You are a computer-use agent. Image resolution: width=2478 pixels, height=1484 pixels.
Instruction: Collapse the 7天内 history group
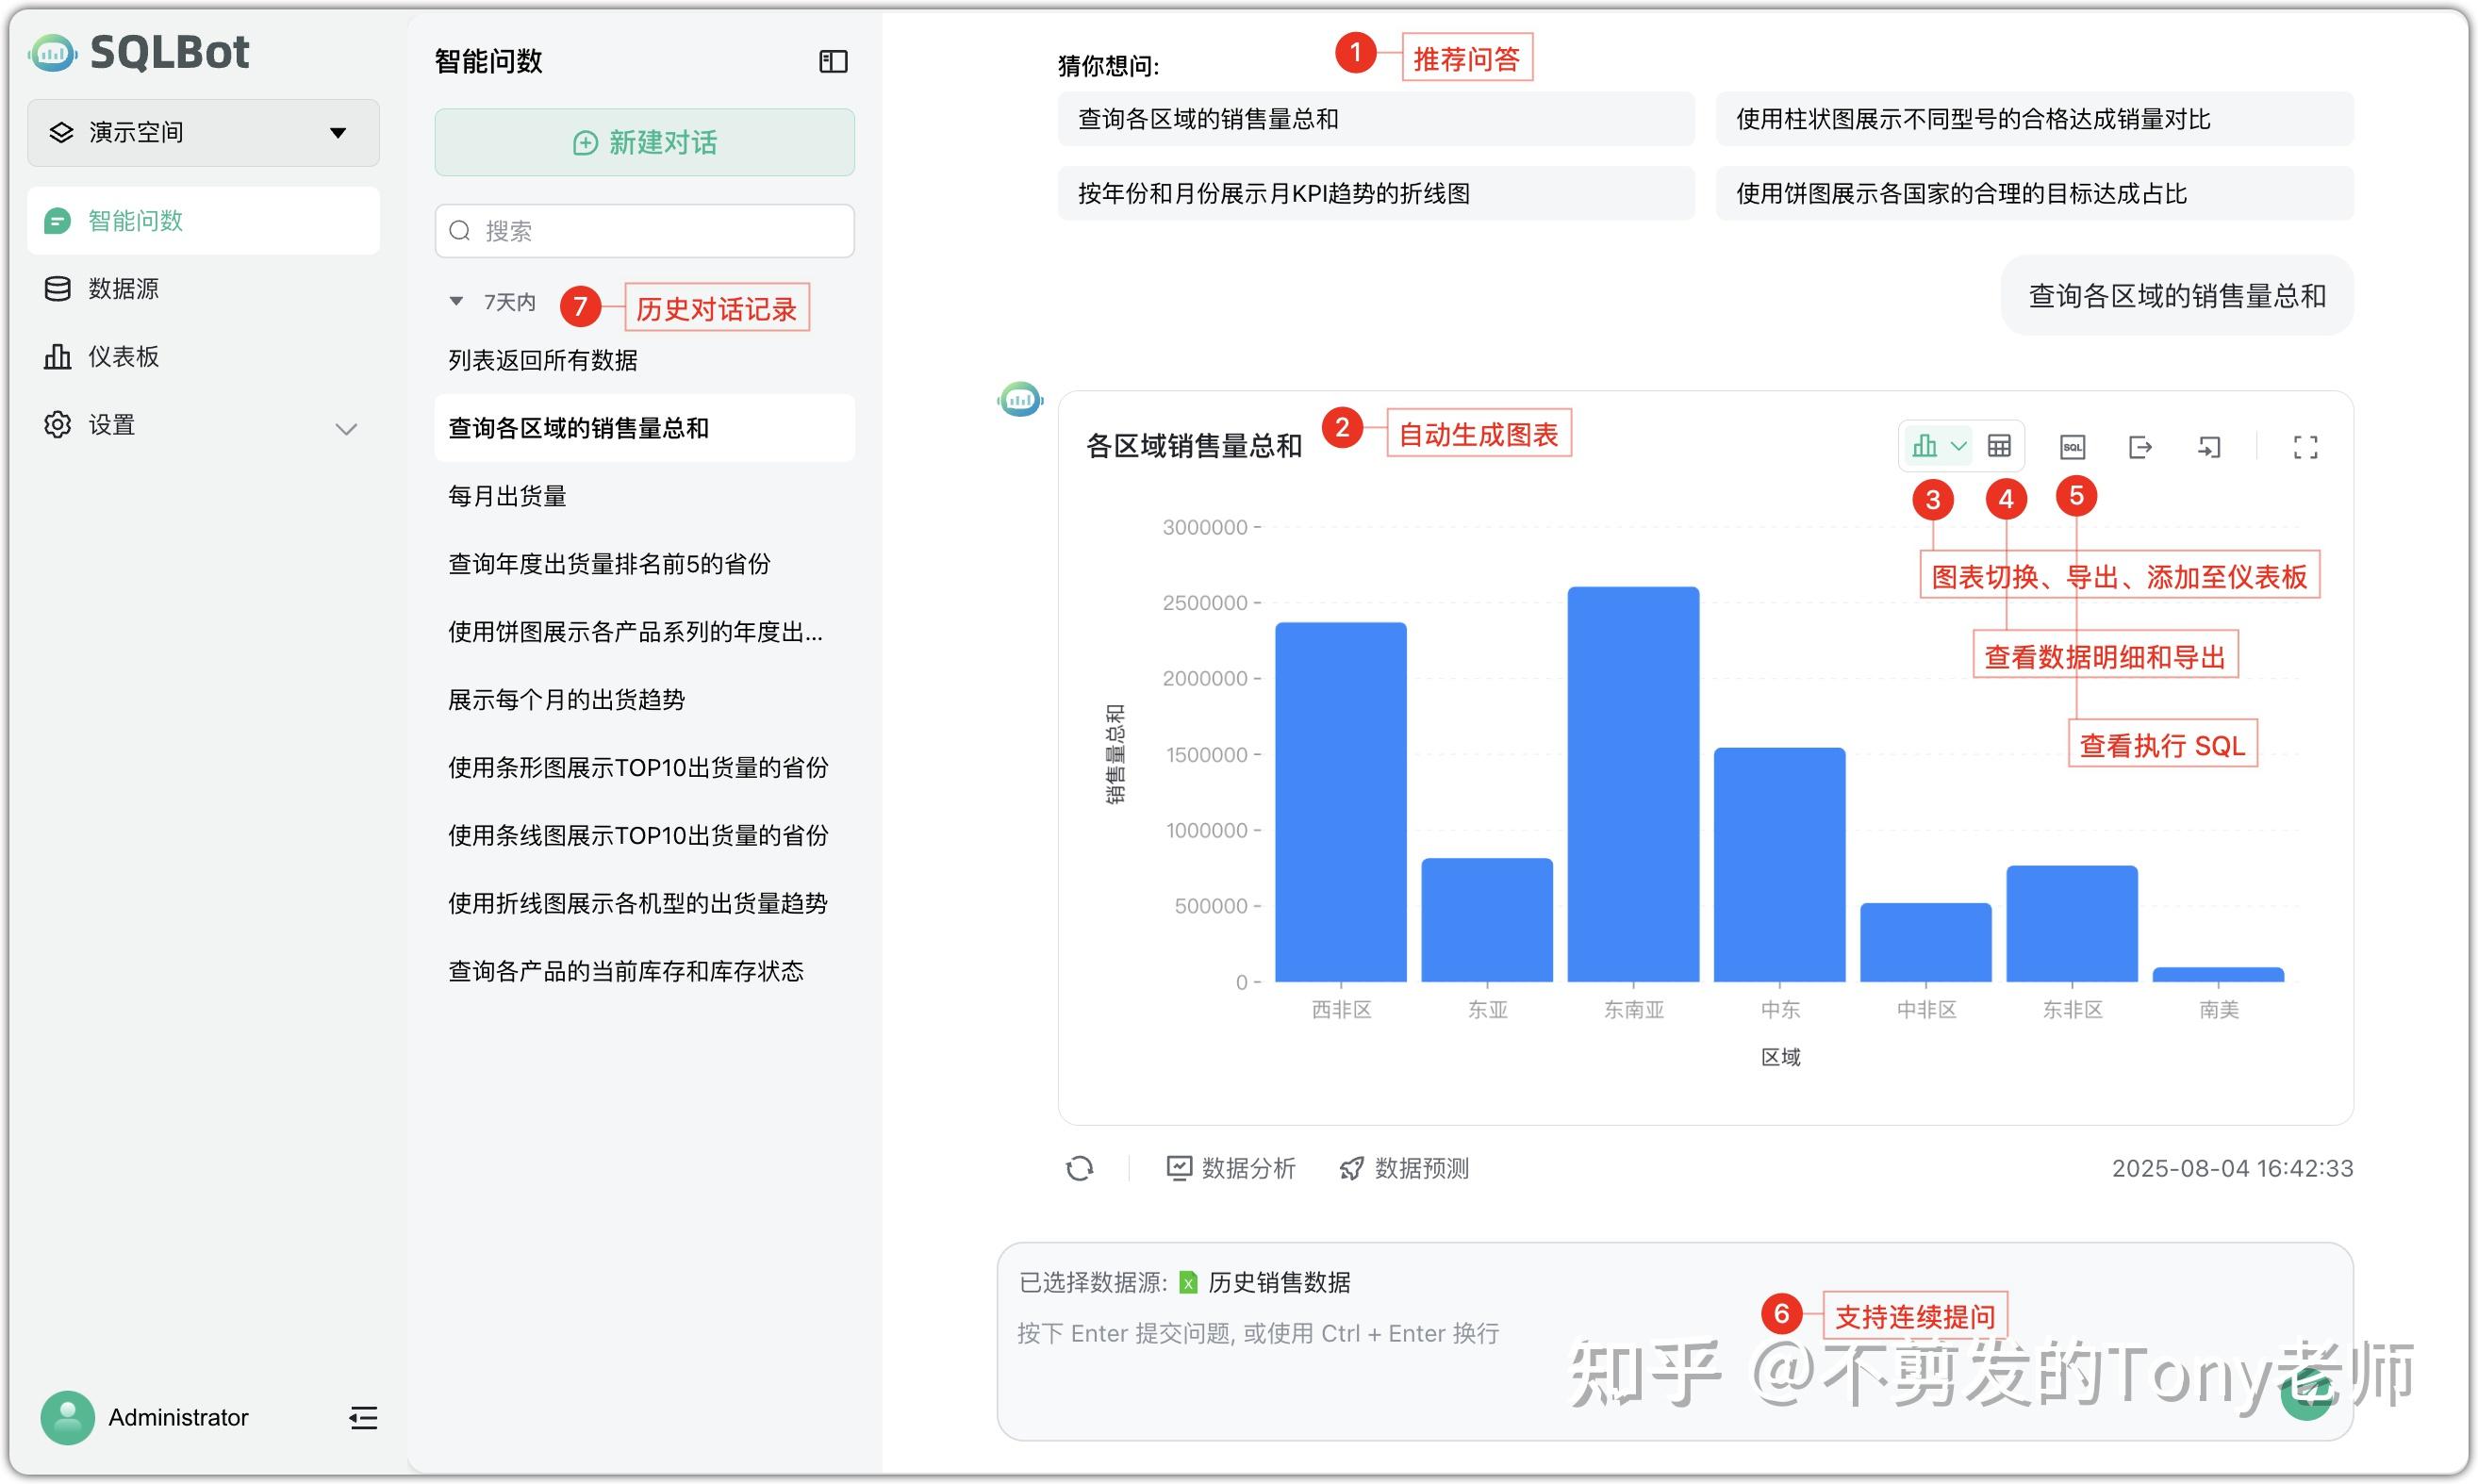[456, 300]
